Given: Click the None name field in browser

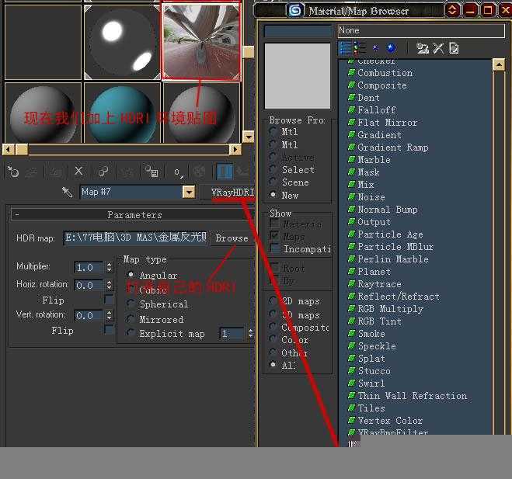Looking at the screenshot, I should pos(421,30).
